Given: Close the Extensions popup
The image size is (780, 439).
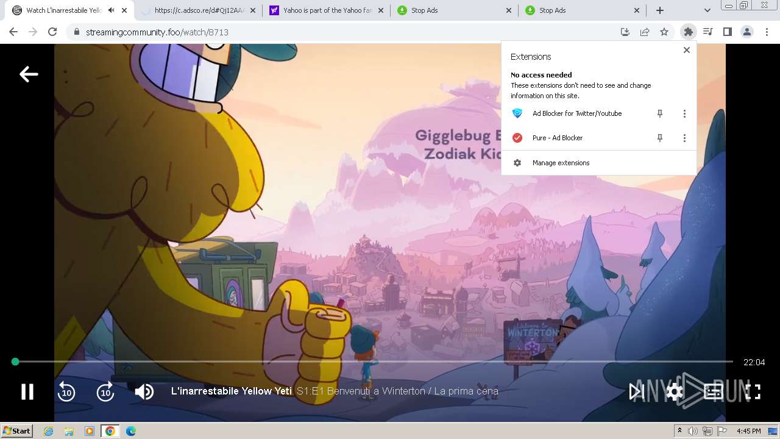Looking at the screenshot, I should [687, 50].
